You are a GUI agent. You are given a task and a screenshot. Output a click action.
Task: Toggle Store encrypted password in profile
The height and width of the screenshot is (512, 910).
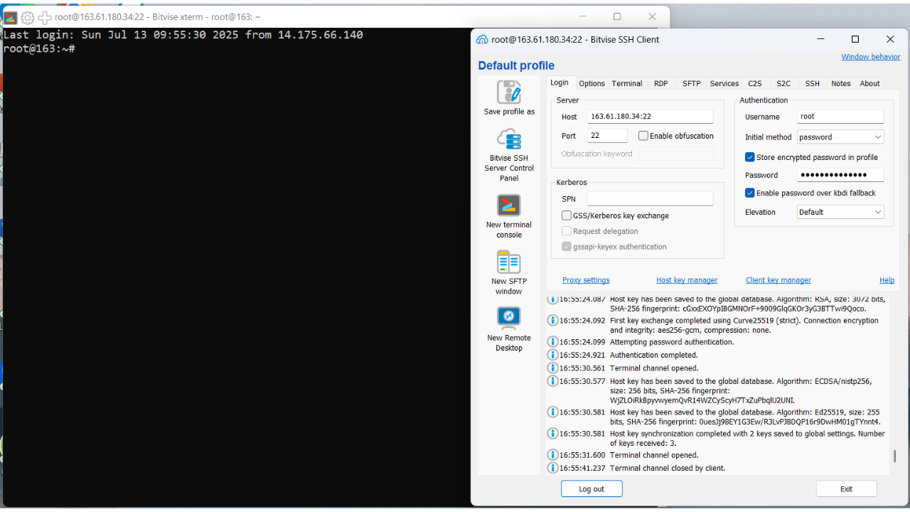tap(750, 157)
